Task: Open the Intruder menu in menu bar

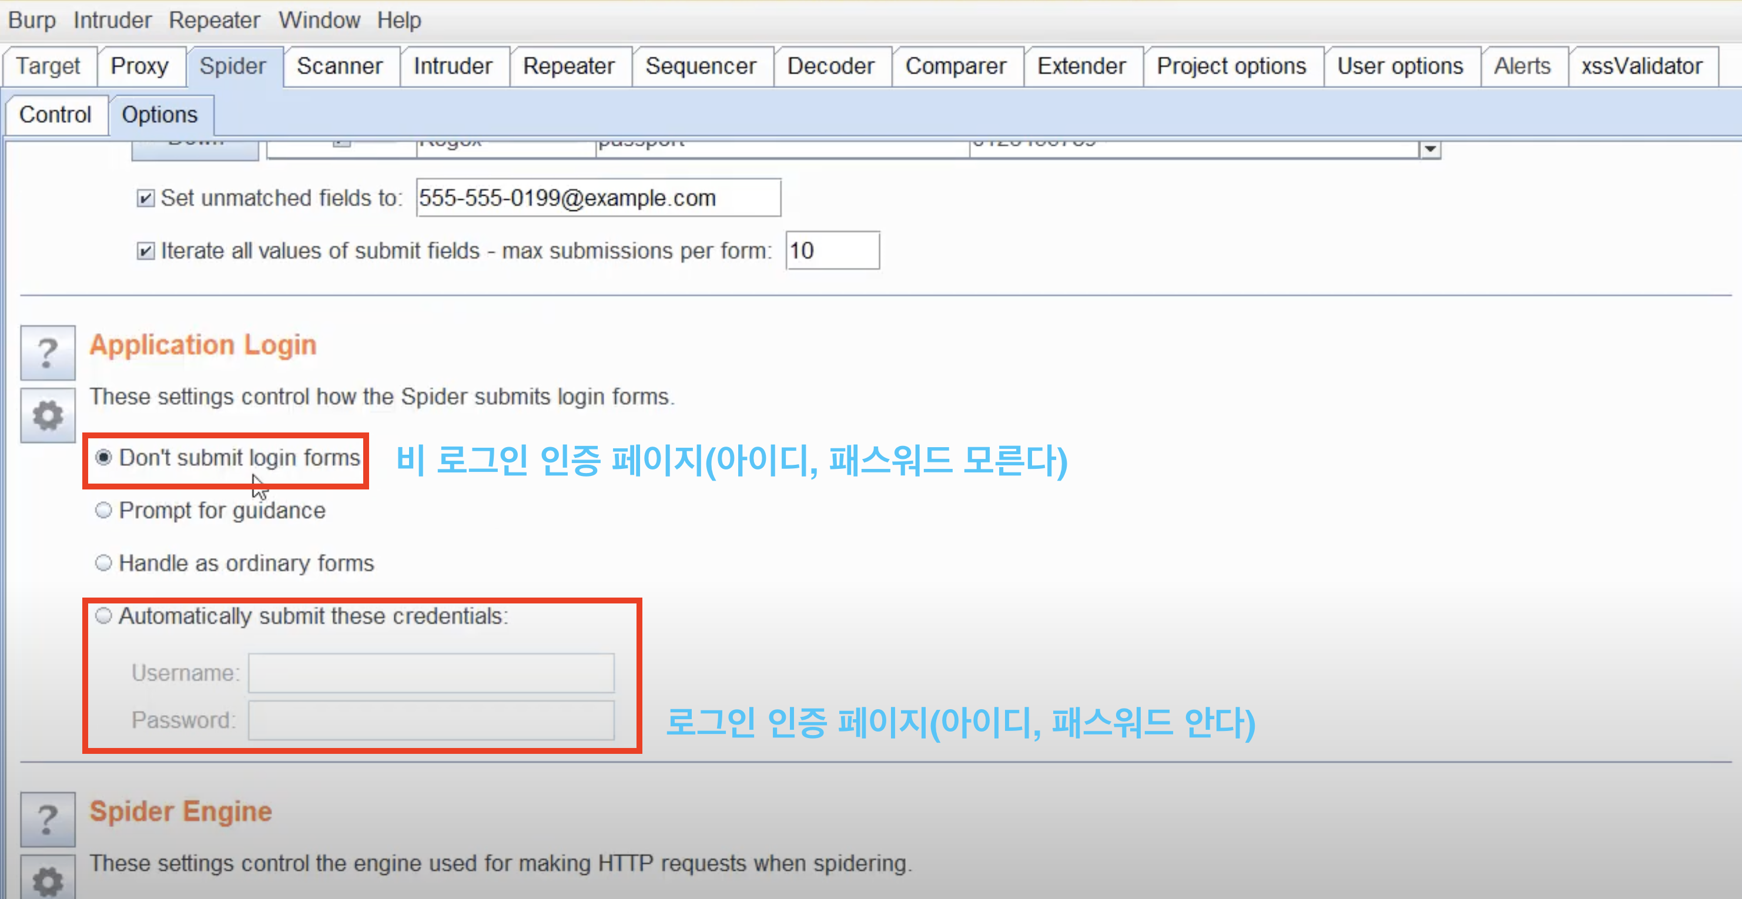Action: point(112,21)
